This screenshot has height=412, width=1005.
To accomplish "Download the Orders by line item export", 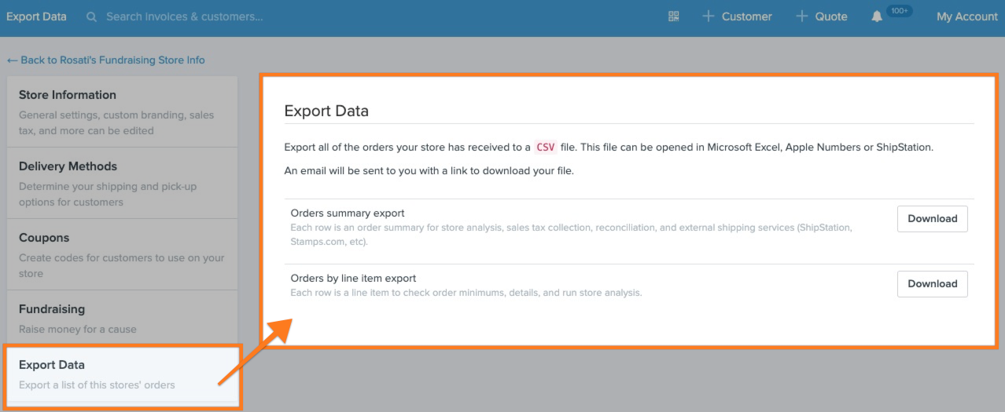I will pyautogui.click(x=932, y=284).
